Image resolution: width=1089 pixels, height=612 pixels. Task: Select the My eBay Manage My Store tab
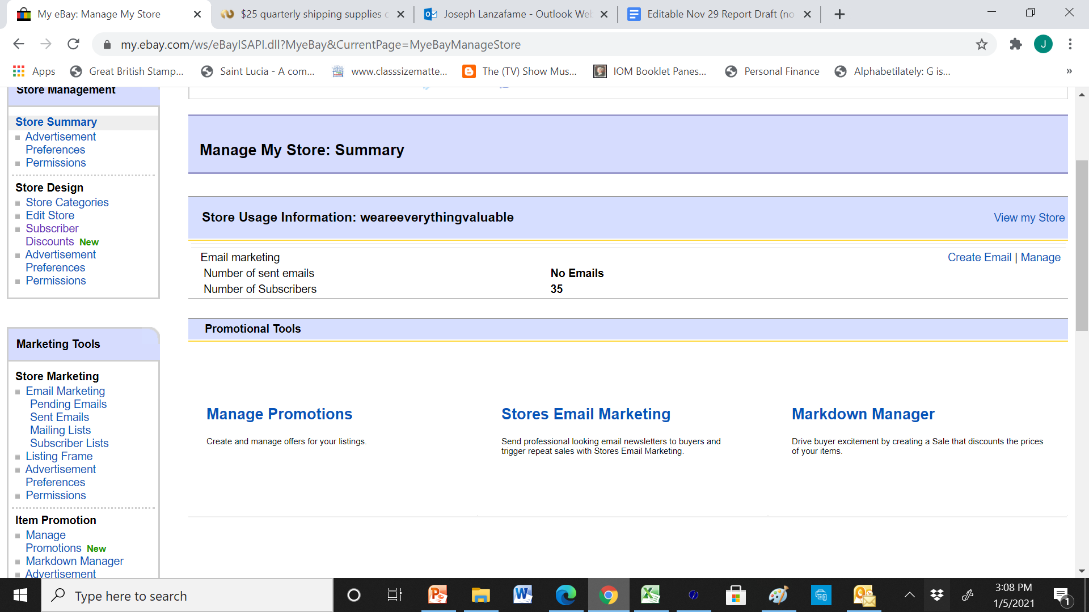pyautogui.click(x=108, y=14)
